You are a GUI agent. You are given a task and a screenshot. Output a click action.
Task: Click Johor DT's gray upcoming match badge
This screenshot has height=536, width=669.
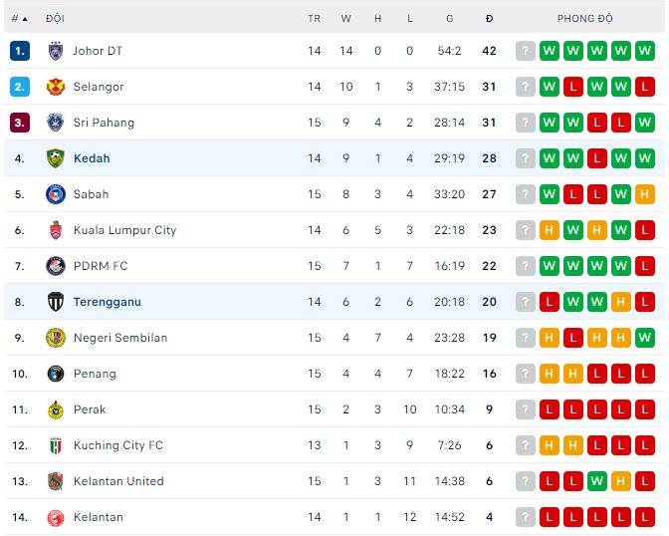526,51
